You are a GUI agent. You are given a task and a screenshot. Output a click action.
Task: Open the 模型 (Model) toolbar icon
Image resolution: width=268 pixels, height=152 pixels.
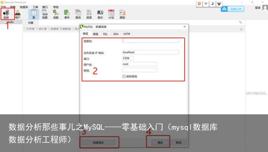tap(122, 14)
